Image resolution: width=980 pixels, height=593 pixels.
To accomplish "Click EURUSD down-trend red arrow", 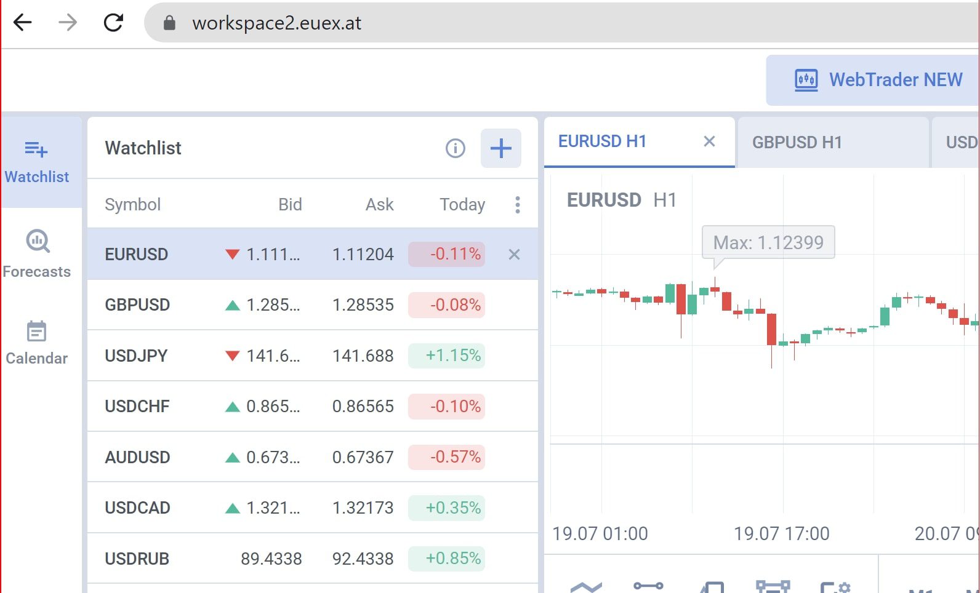I will point(233,255).
